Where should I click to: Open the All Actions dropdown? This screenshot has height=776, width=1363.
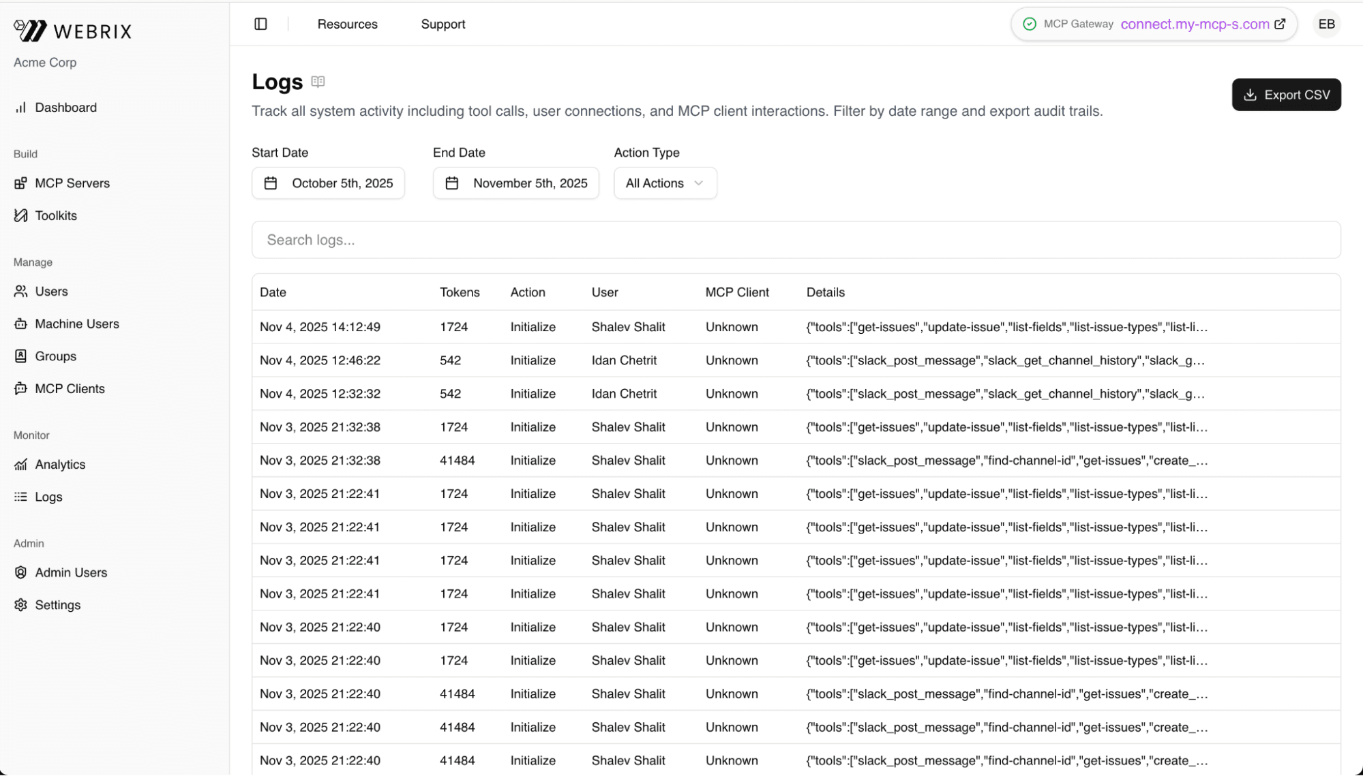point(664,183)
